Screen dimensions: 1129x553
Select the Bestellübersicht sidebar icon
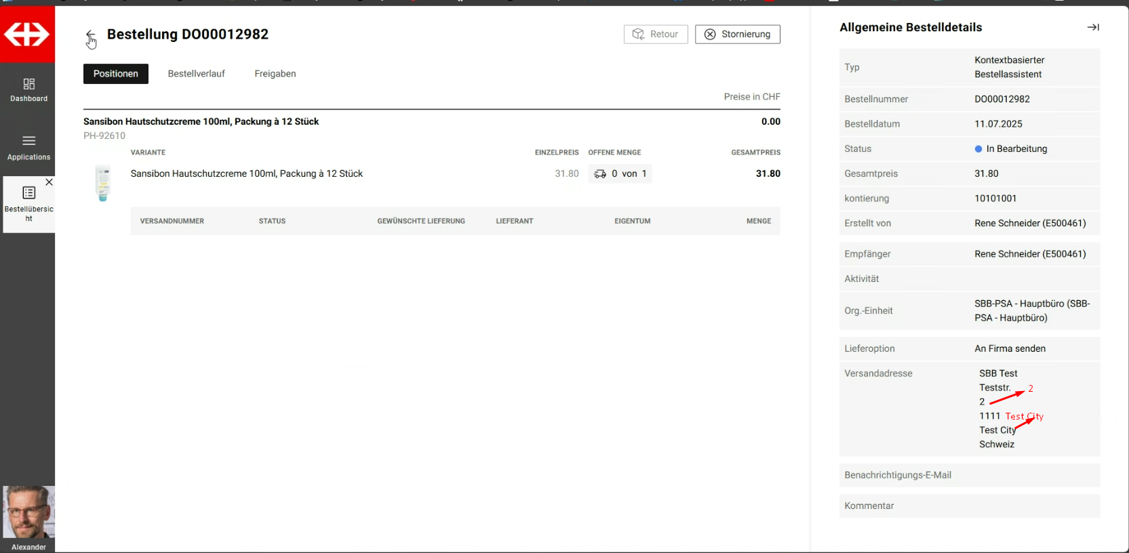(28, 193)
